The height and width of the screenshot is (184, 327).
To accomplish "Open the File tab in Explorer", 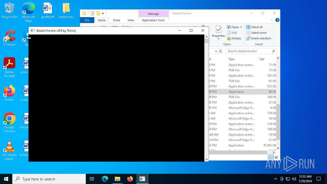I will [x=87, y=20].
